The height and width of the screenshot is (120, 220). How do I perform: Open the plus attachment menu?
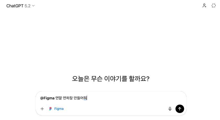point(42,109)
